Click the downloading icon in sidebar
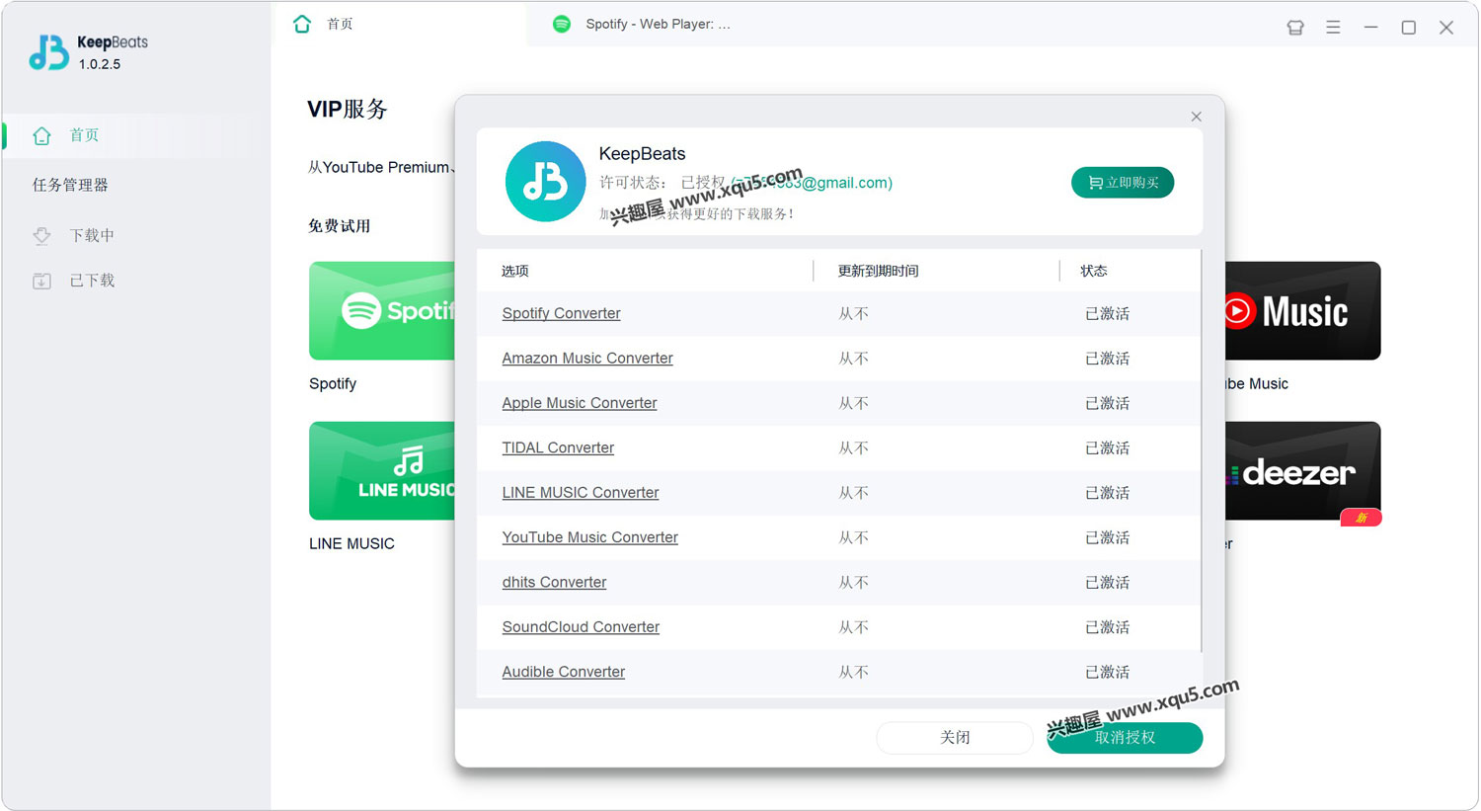Image resolution: width=1481 pixels, height=811 pixels. [x=41, y=235]
